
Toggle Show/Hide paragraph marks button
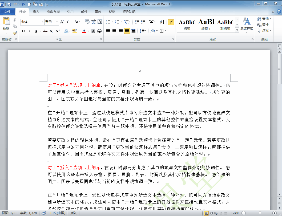[x=171, y=22]
